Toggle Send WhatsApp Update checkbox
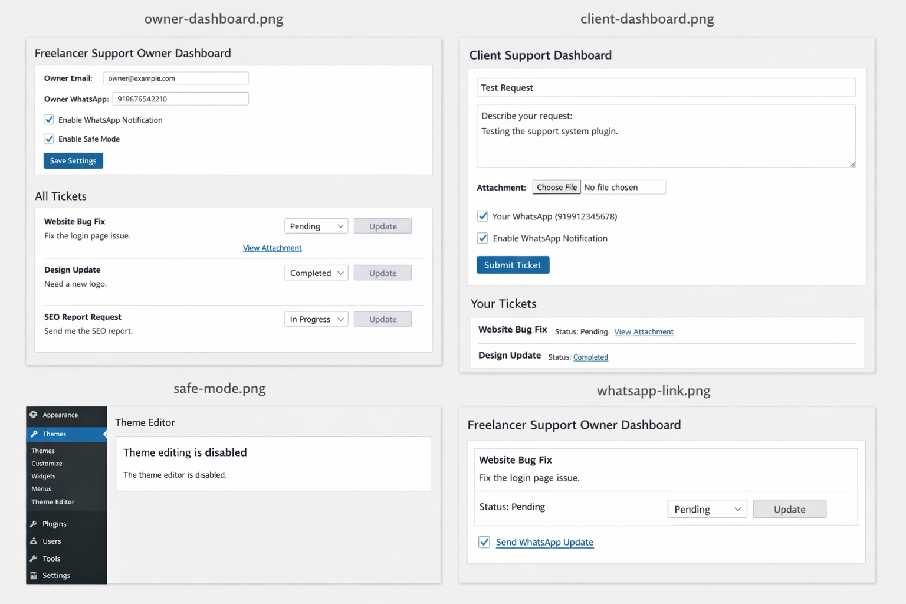 [484, 541]
